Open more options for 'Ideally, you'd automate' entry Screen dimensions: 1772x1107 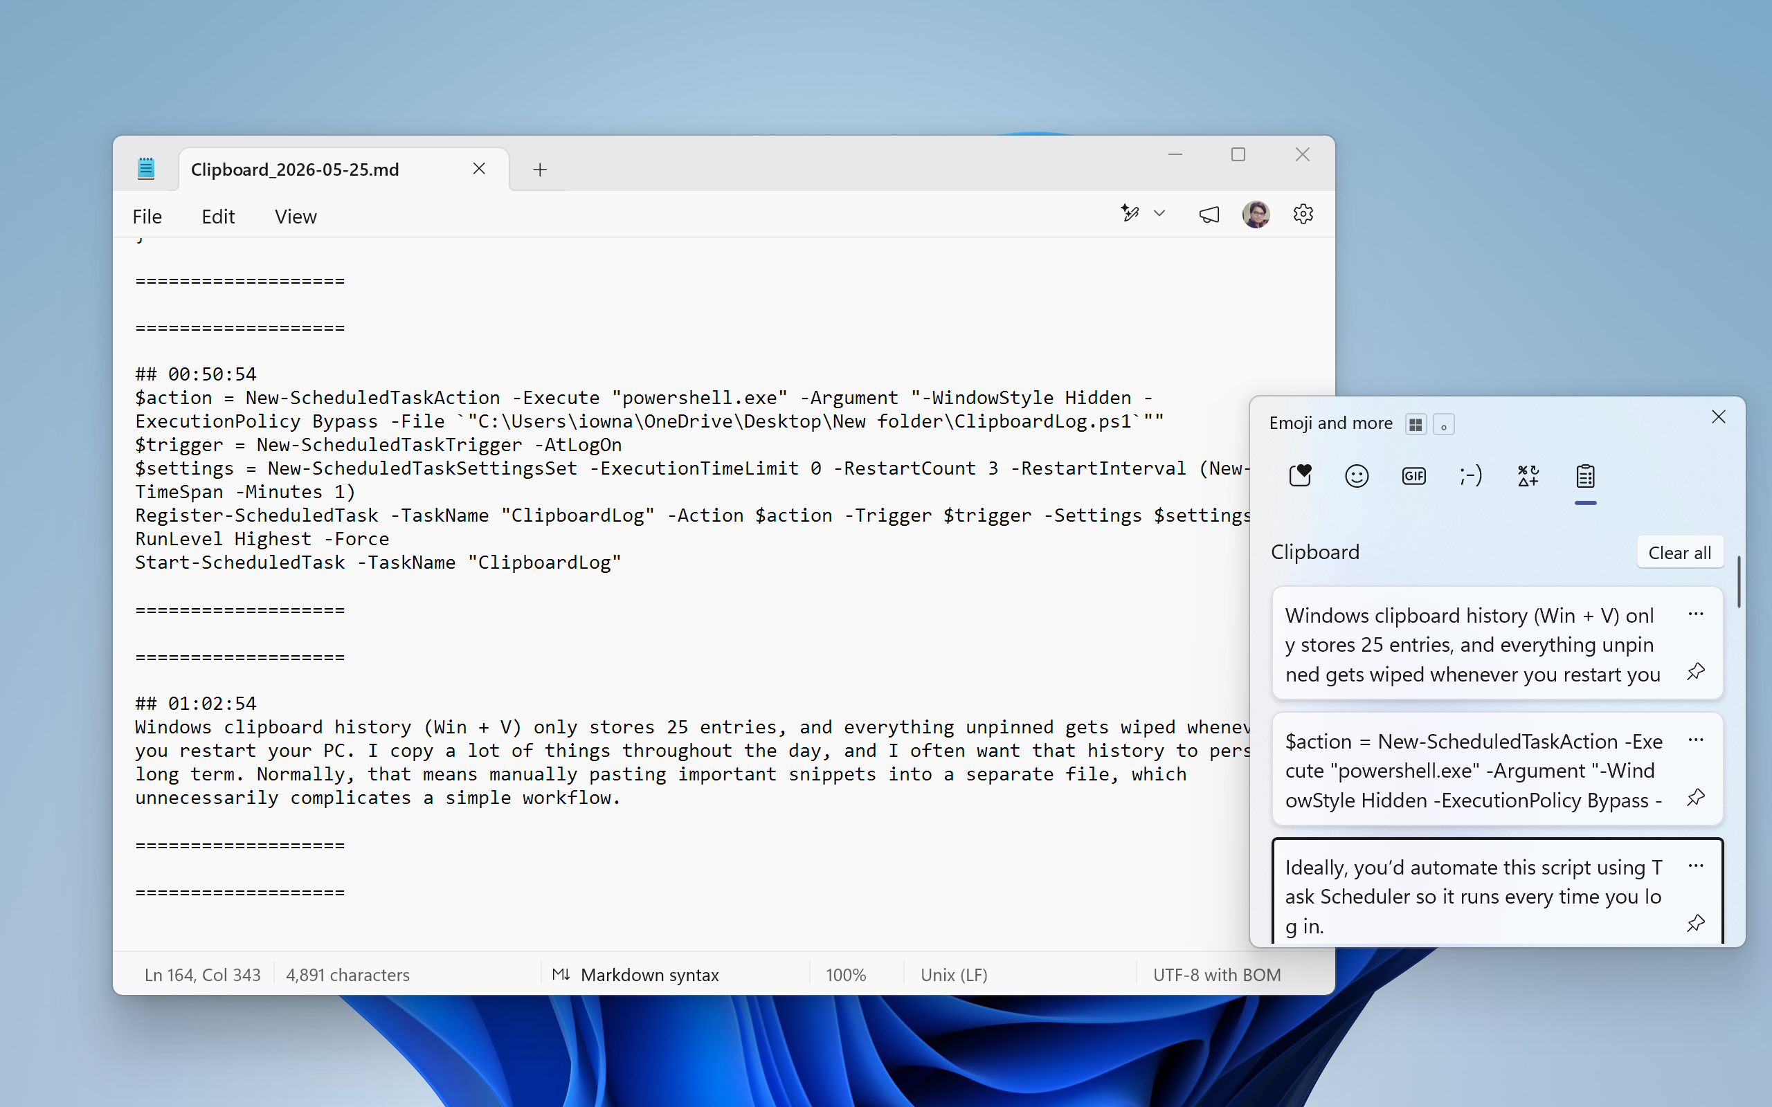(1696, 866)
